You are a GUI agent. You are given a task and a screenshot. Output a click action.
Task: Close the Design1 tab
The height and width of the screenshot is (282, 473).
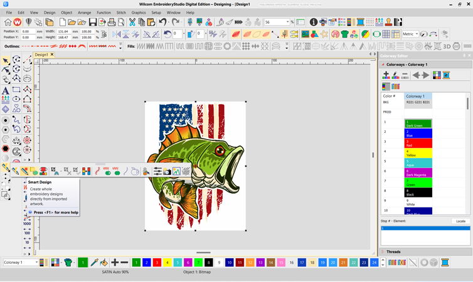point(52,55)
